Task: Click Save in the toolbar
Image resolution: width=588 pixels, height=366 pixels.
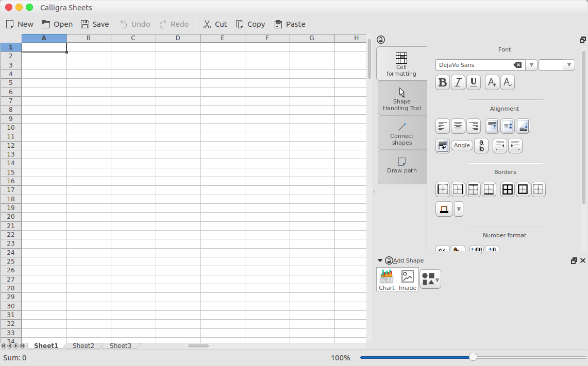Action: tap(95, 24)
